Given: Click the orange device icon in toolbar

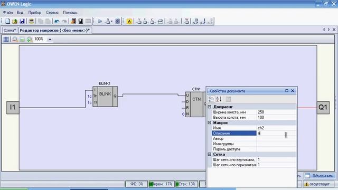Looking at the screenshot, I should pyautogui.click(x=73, y=21).
